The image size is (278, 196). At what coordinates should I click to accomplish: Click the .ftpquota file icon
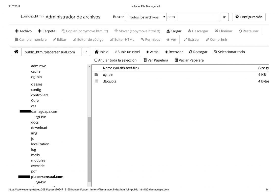pos(96,81)
